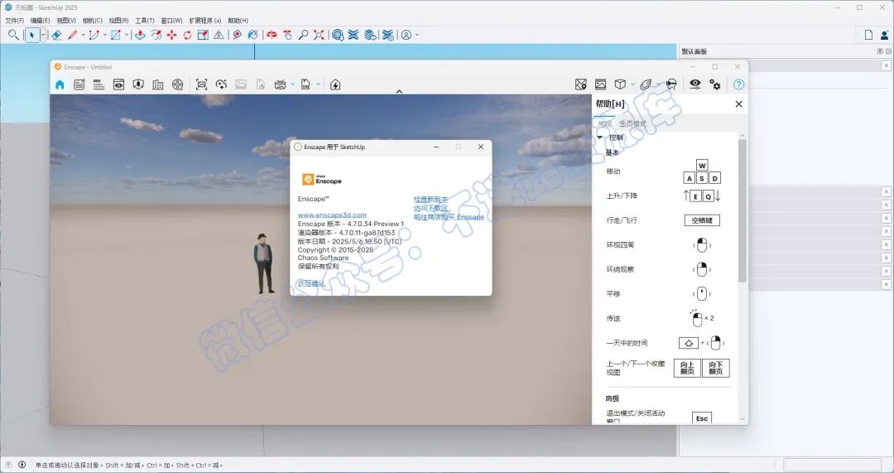Pick the Eraser tool in SketchUp toolbar

(56, 35)
